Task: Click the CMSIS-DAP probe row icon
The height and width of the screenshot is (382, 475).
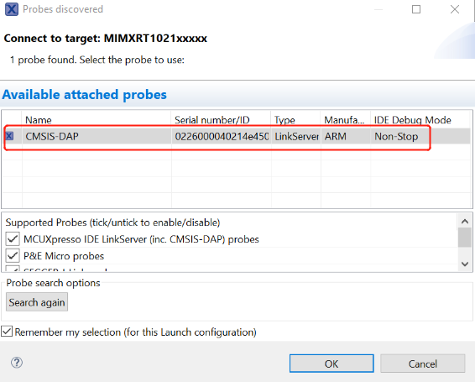Action: (x=10, y=136)
